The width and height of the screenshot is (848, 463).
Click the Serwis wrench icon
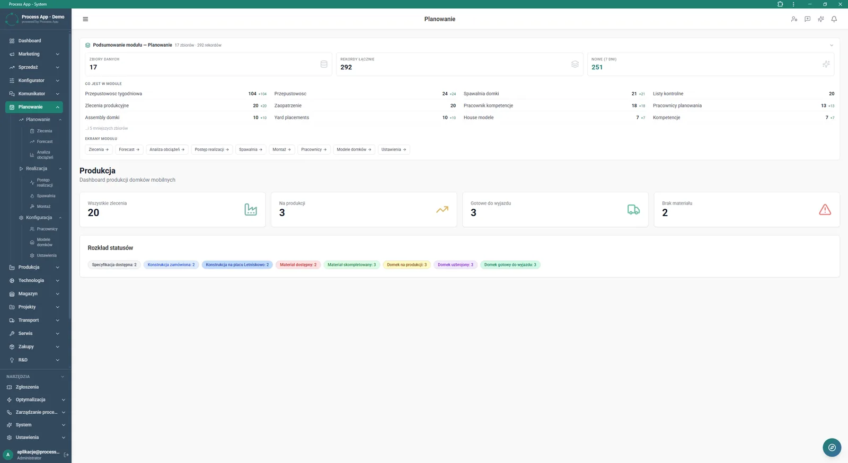(x=12, y=334)
